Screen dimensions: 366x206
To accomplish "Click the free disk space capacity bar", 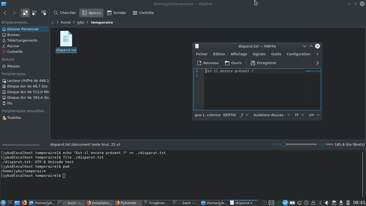I will coord(326,144).
